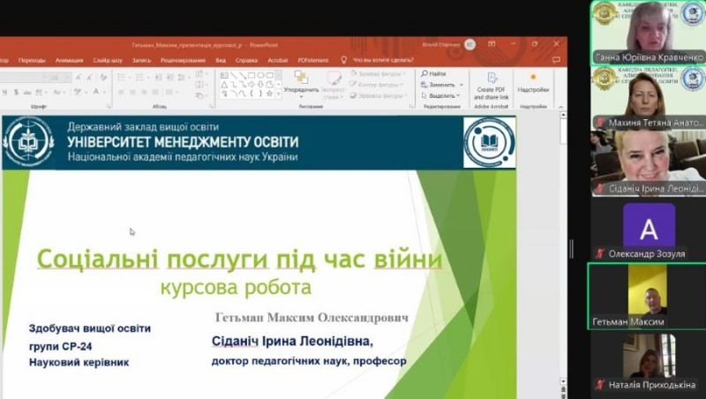Select Гетьман Максим video thumbnail
Screen dimensions: 706x399
pyautogui.click(x=648, y=295)
